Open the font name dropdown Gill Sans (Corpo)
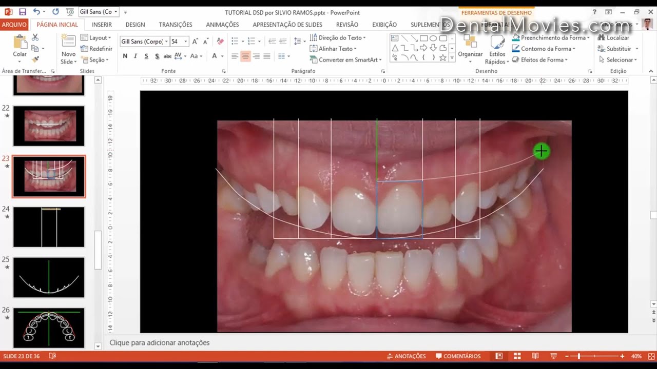The image size is (657, 369). point(166,42)
